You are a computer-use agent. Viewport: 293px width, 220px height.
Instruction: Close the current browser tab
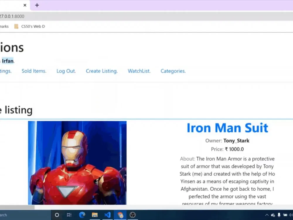(x=25, y=5)
